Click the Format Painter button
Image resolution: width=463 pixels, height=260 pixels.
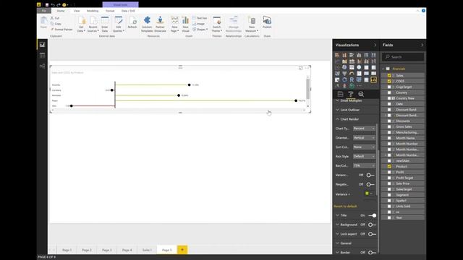61,30
